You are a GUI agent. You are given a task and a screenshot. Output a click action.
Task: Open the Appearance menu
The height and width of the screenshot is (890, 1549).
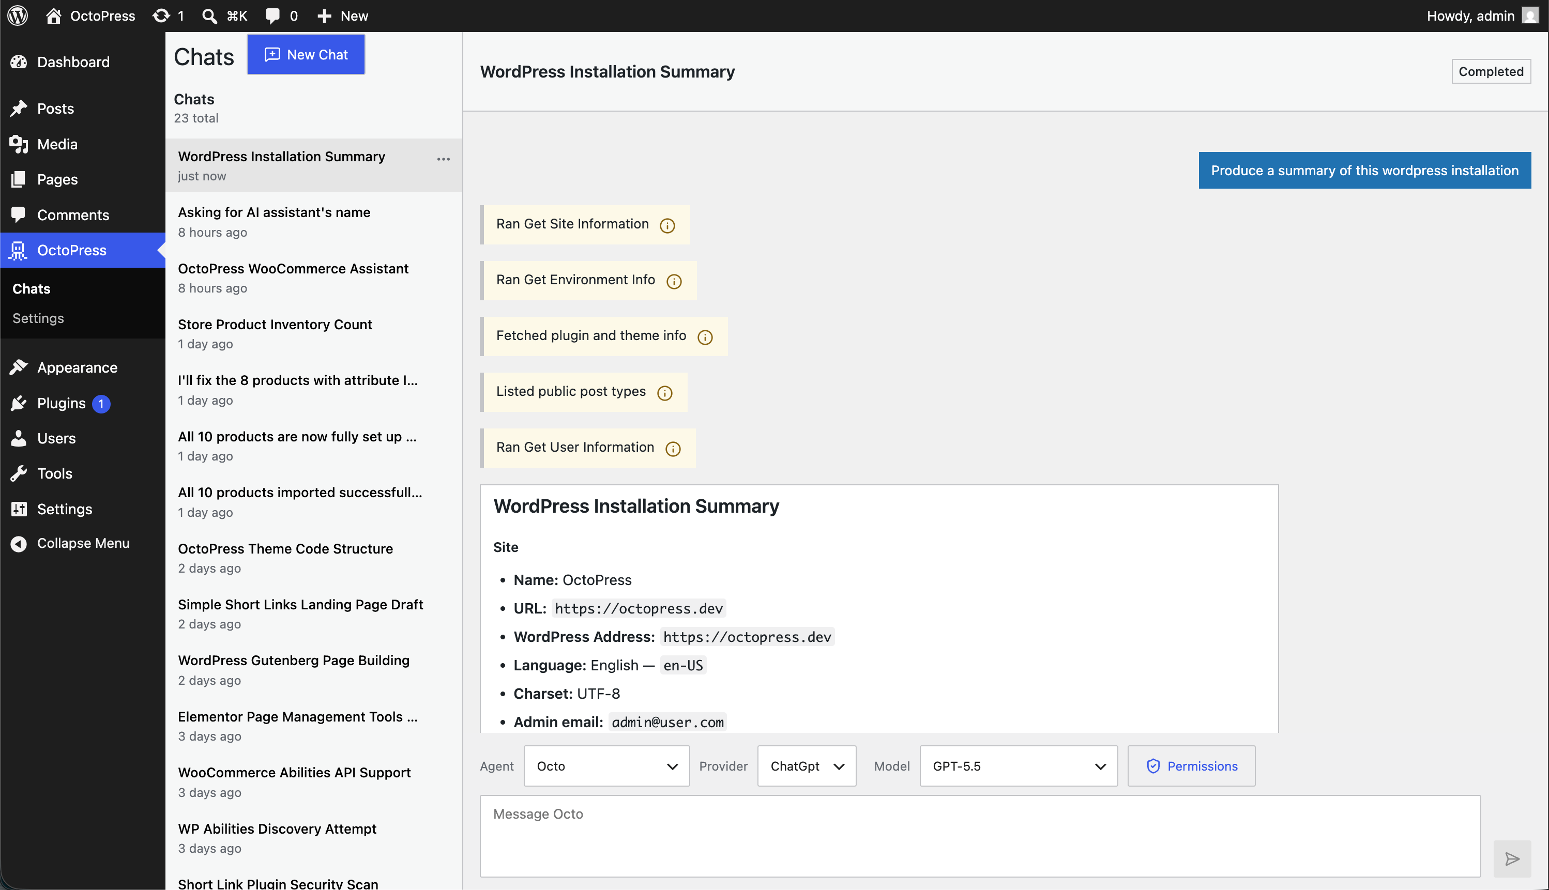(83, 367)
